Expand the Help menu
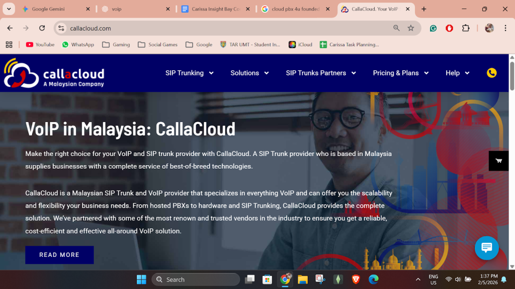Image resolution: width=515 pixels, height=289 pixels. coord(458,73)
